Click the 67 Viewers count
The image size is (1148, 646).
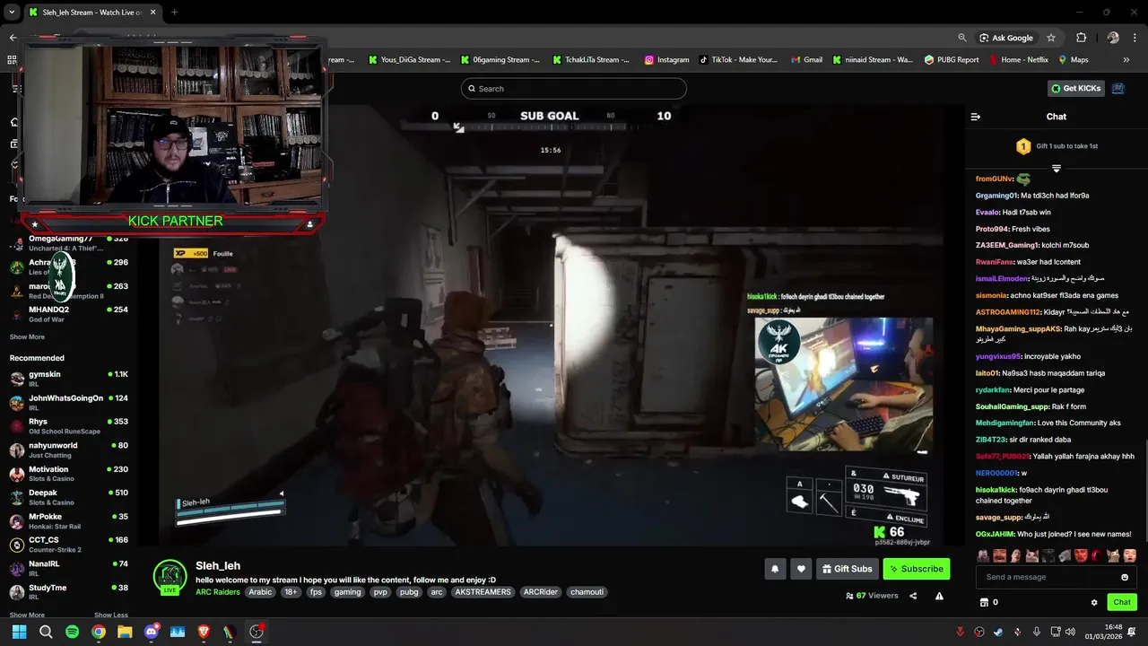tap(872, 596)
